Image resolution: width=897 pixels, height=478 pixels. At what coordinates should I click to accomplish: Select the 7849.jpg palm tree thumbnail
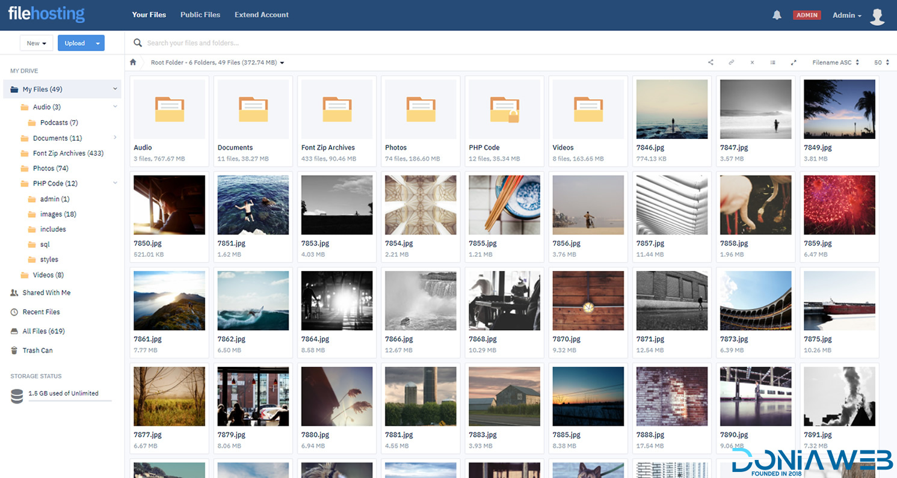click(x=839, y=109)
